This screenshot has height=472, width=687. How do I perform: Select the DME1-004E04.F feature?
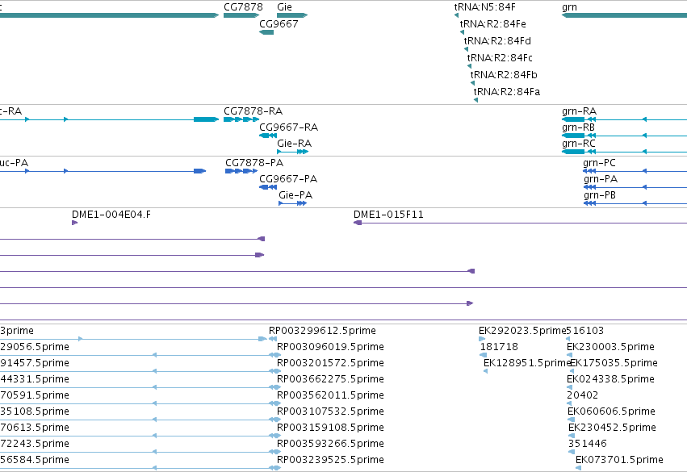74,223
